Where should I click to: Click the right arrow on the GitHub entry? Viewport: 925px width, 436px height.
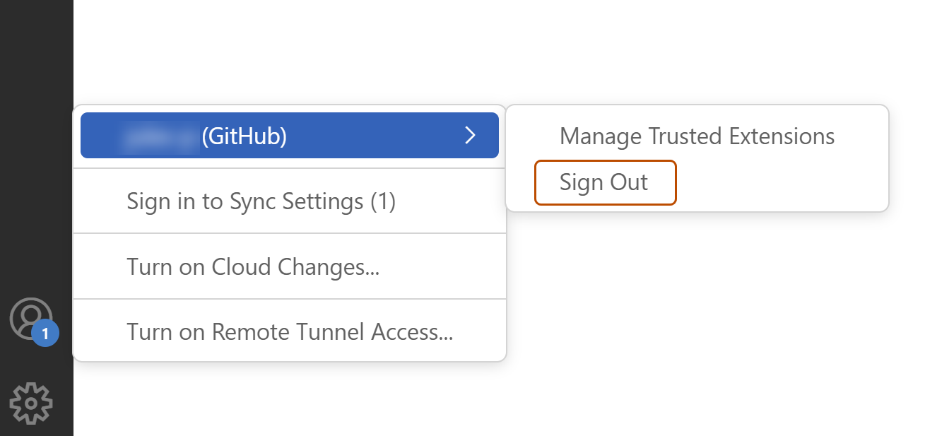point(470,136)
